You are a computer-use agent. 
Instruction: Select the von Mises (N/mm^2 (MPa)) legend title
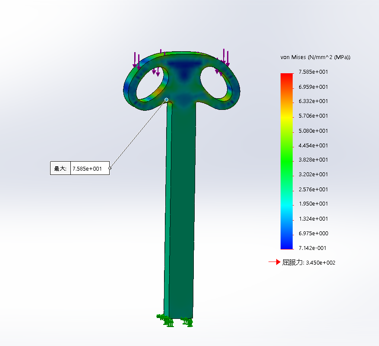[x=315, y=57]
